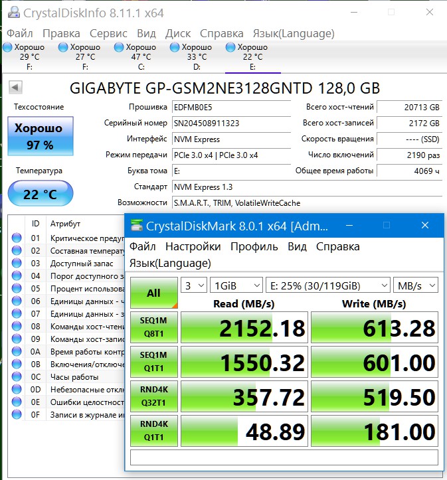Click status circle for attribute 04
Image resolution: width=447 pixels, height=480 pixels.
[x=17, y=276]
